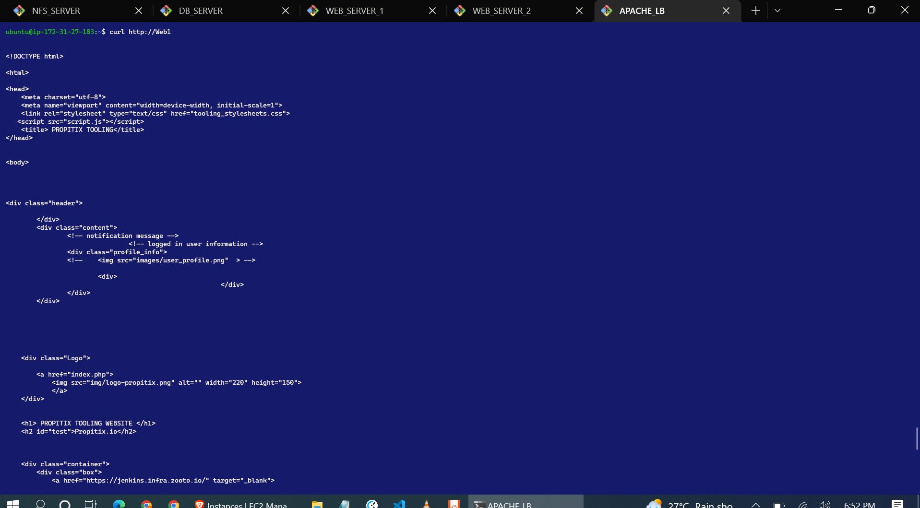
Task: Open File Explorer from taskbar
Action: coord(317,504)
